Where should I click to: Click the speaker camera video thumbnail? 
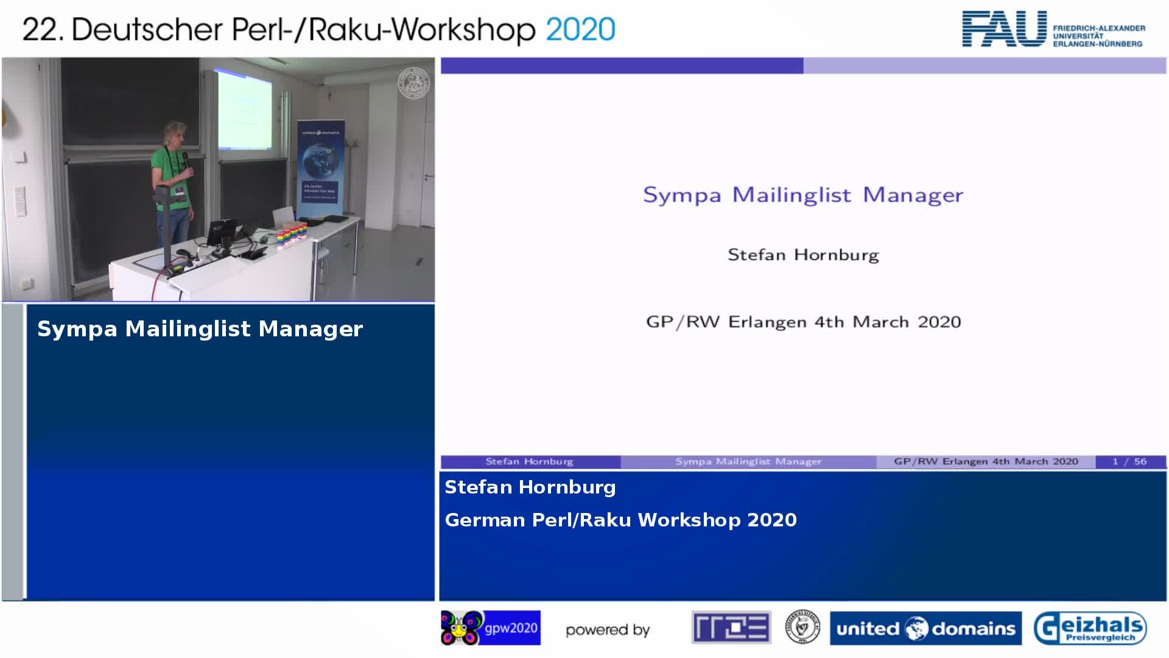218,179
